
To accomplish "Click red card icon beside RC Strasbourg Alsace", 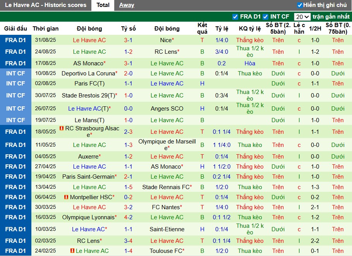I will (62, 128).
